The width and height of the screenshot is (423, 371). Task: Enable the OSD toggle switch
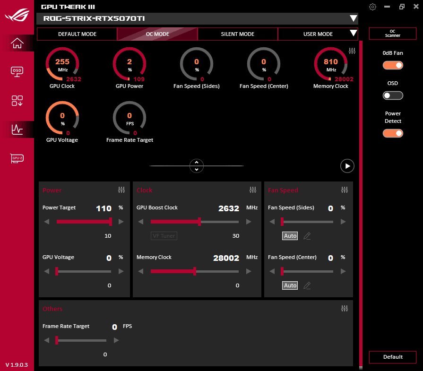pos(393,95)
